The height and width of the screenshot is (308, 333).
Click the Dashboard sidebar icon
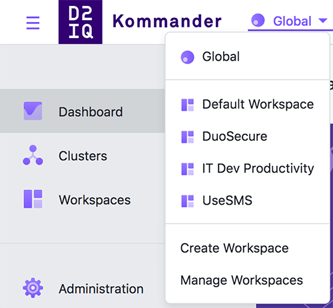tap(33, 111)
